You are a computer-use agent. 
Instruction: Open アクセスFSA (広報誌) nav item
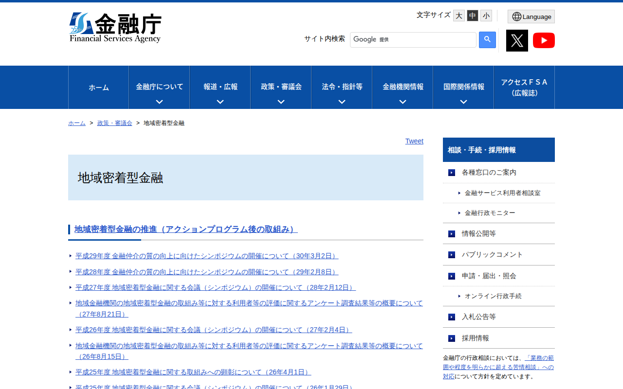(524, 88)
